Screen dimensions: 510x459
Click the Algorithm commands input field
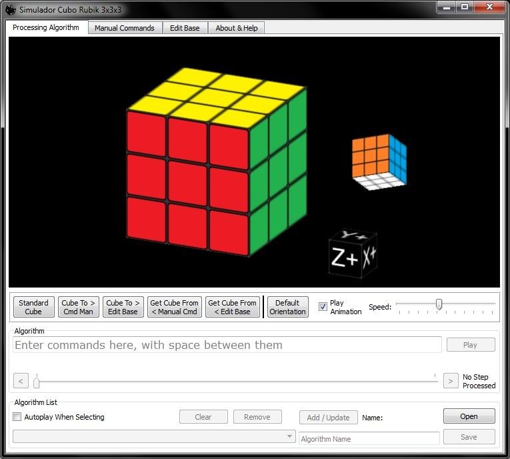227,345
